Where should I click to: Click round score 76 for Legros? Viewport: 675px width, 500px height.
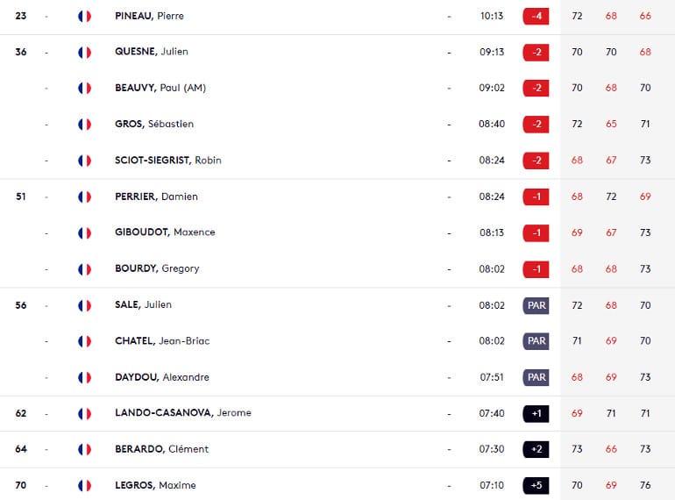tap(645, 485)
